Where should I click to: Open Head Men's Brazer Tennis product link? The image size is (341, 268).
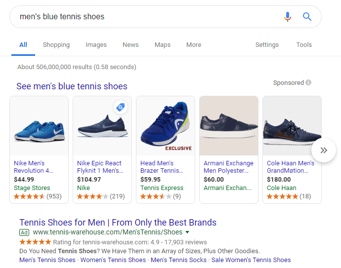pos(162,167)
